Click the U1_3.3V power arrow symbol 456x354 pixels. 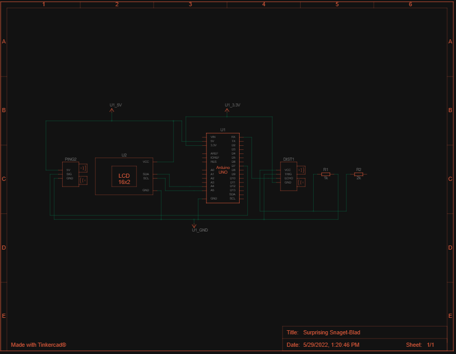click(227, 111)
